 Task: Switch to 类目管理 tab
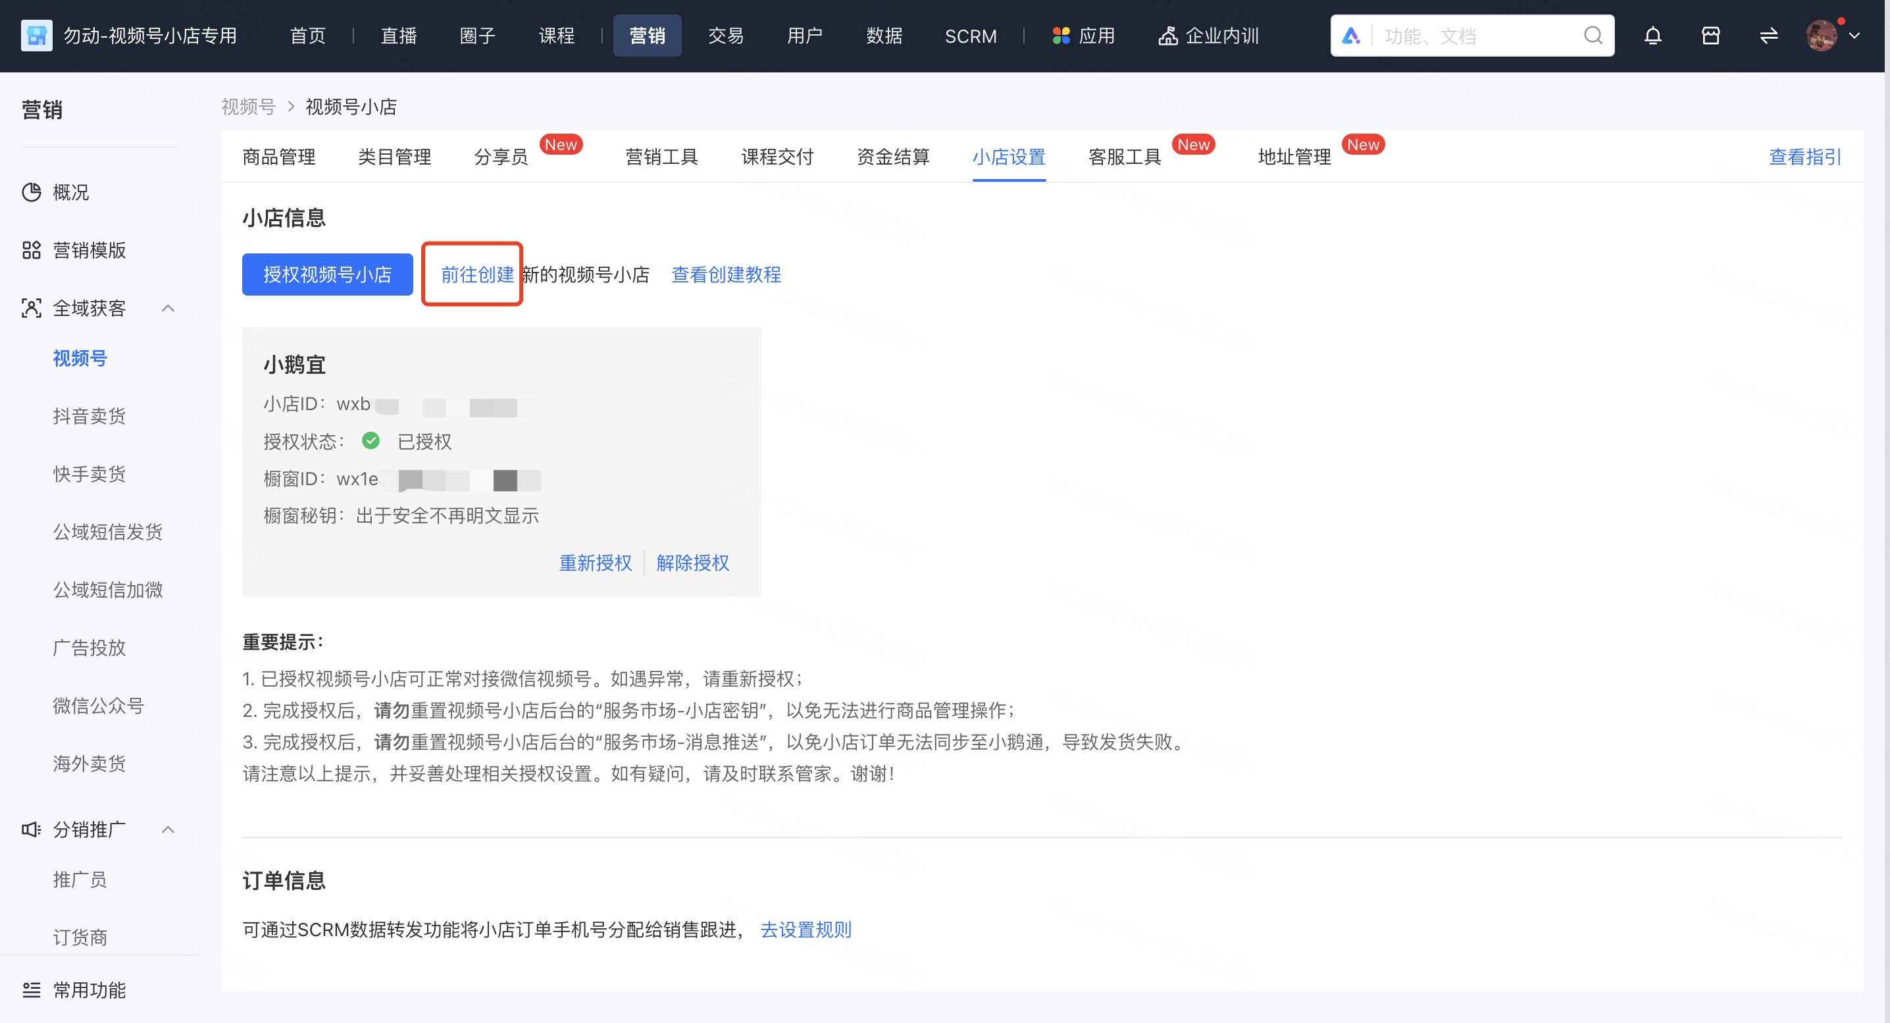click(x=395, y=156)
